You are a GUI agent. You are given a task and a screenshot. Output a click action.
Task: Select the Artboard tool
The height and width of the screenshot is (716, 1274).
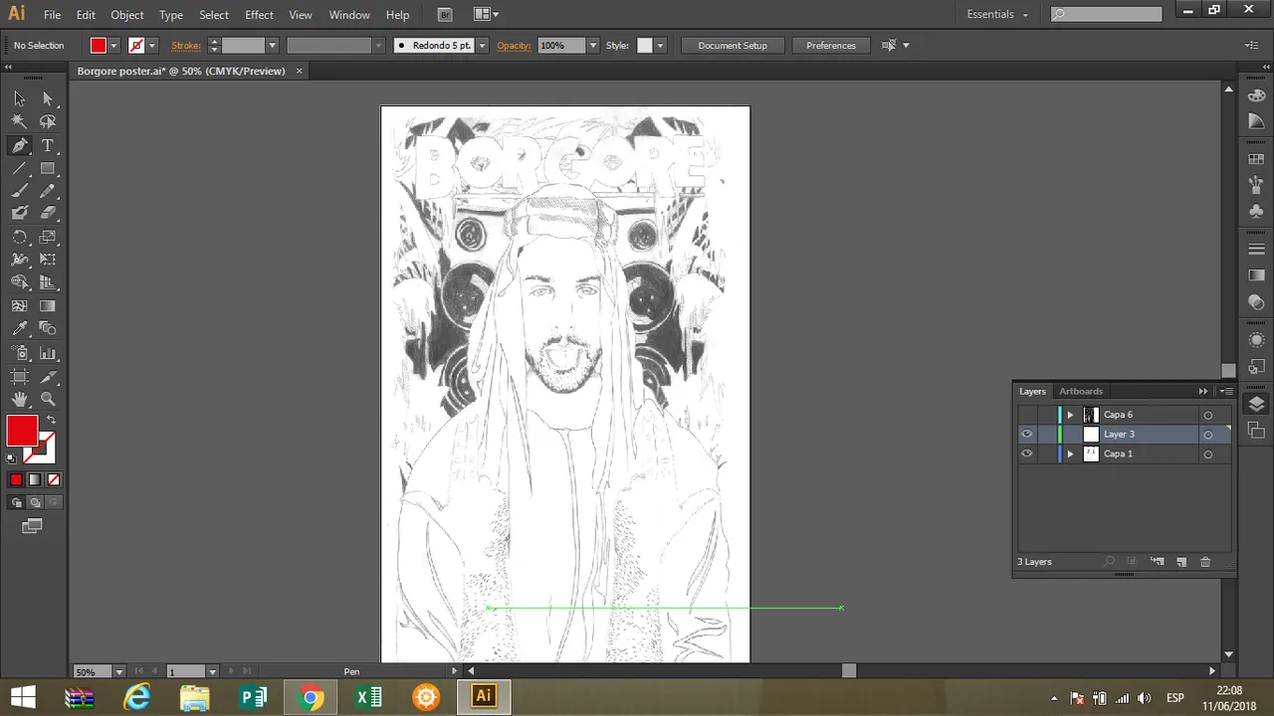[19, 376]
